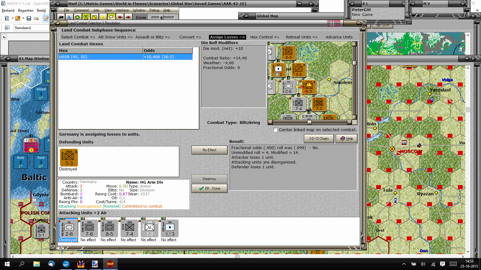Click the Hex column header
Image resolution: width=481 pixels, height=270 pixels.
pyautogui.click(x=100, y=50)
